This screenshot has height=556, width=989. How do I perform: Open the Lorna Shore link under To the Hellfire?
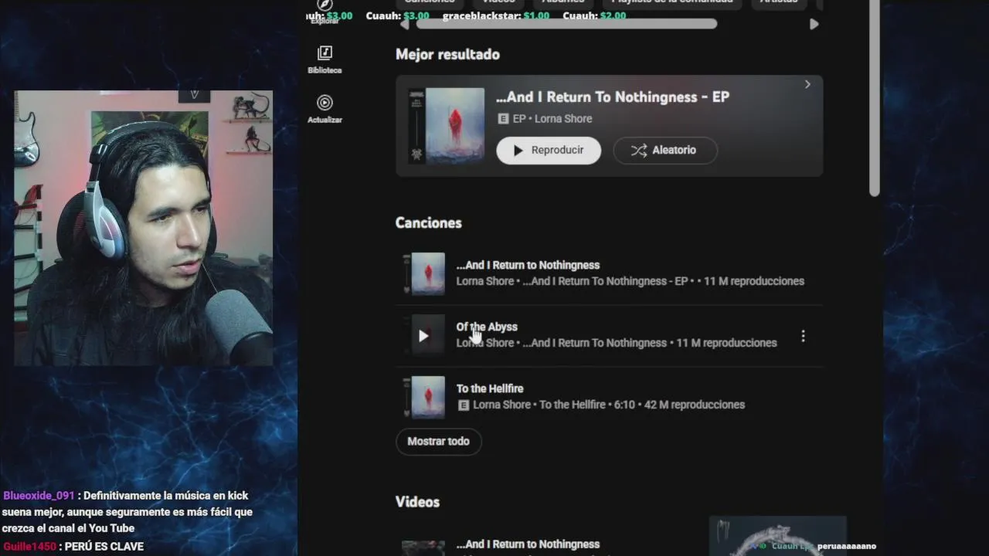(501, 405)
